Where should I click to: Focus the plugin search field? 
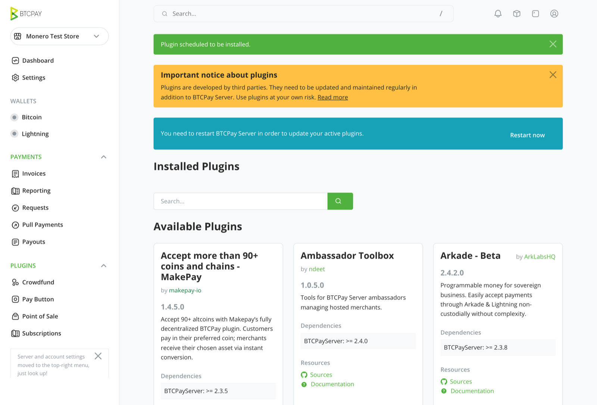pyautogui.click(x=241, y=201)
